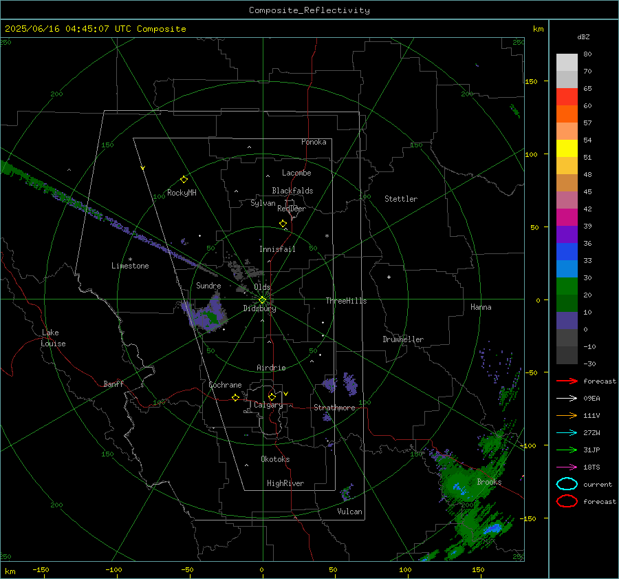Click the blue echo core south of Brooks

(x=492, y=529)
